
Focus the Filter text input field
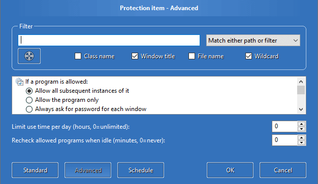109,40
